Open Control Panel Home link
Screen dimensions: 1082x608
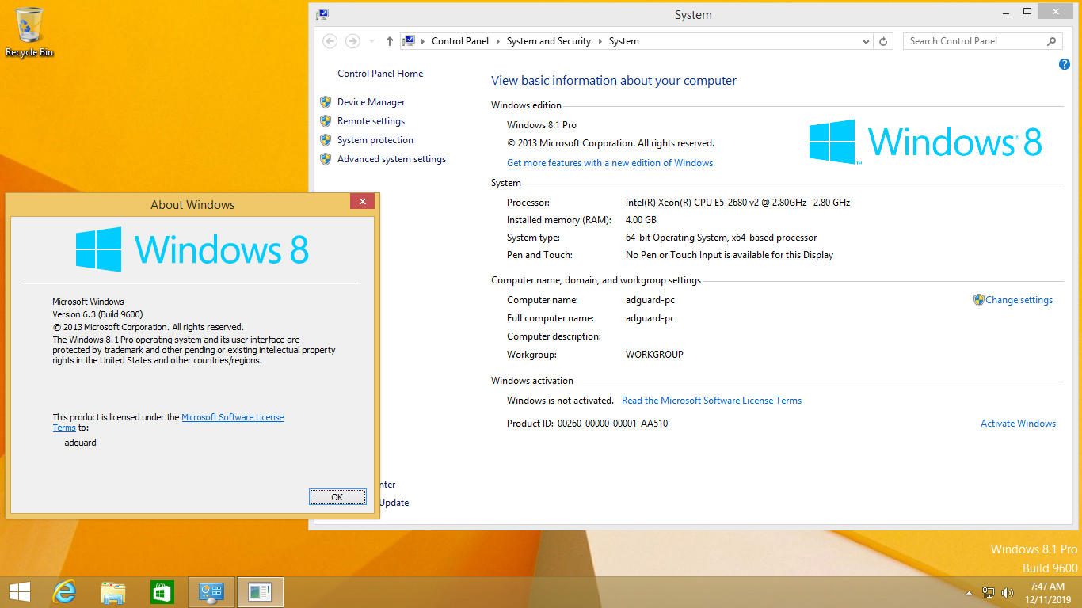pos(380,74)
